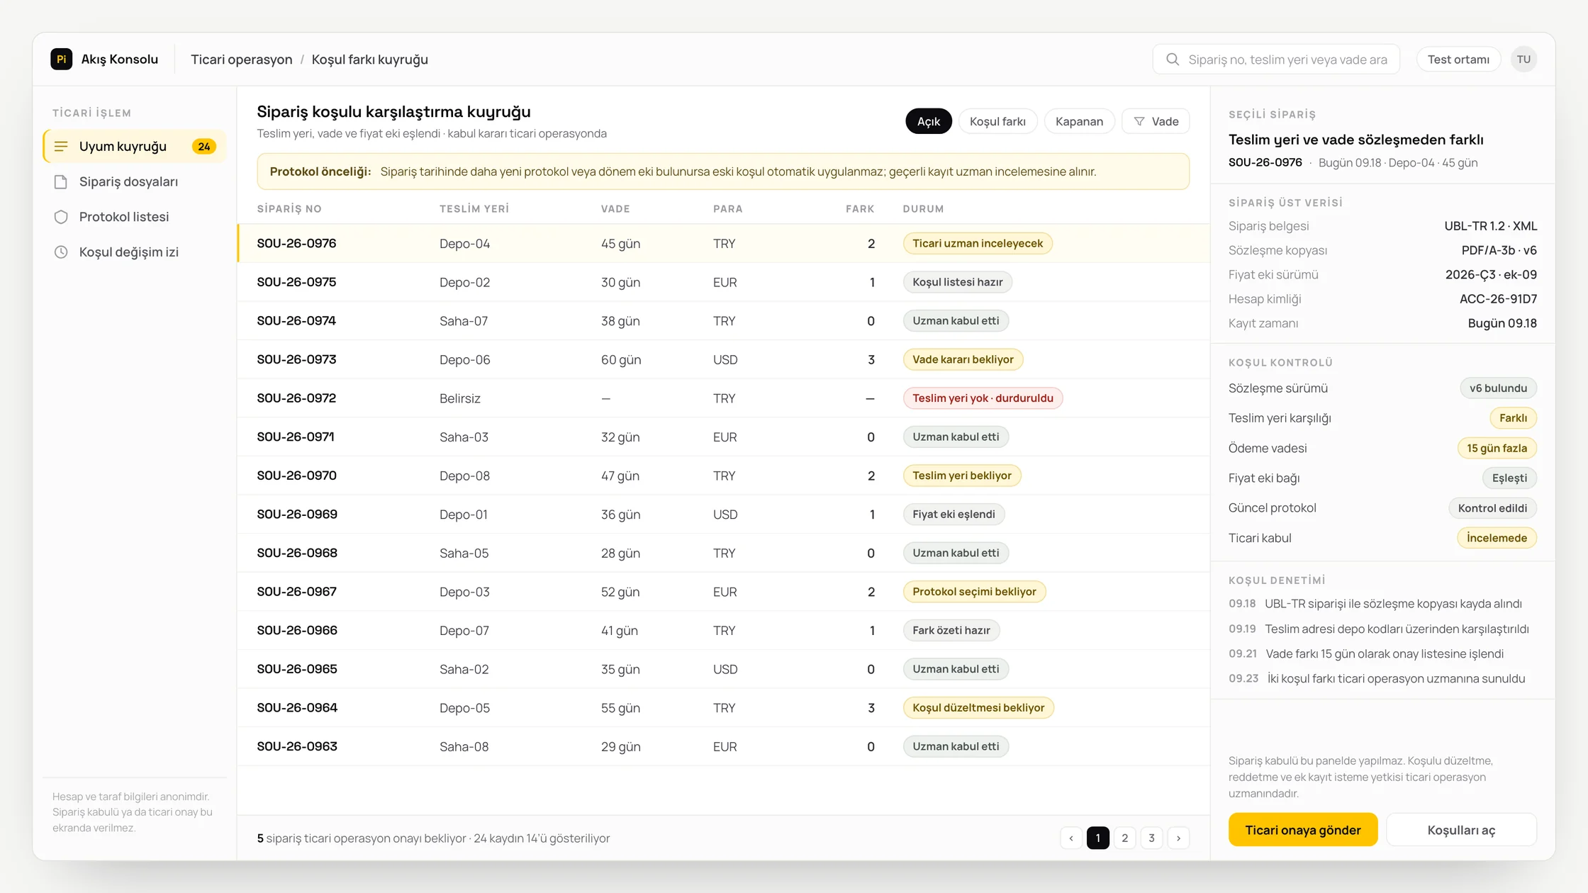The width and height of the screenshot is (1588, 893).
Task: Open Sipariş dosyaları in sidebar
Action: tap(135, 181)
